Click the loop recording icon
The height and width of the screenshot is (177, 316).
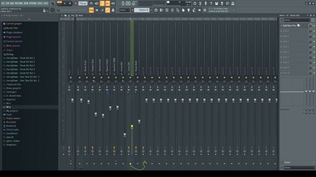pos(113,3)
